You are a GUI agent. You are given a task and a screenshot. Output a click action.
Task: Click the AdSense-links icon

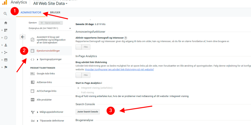click(32, 82)
